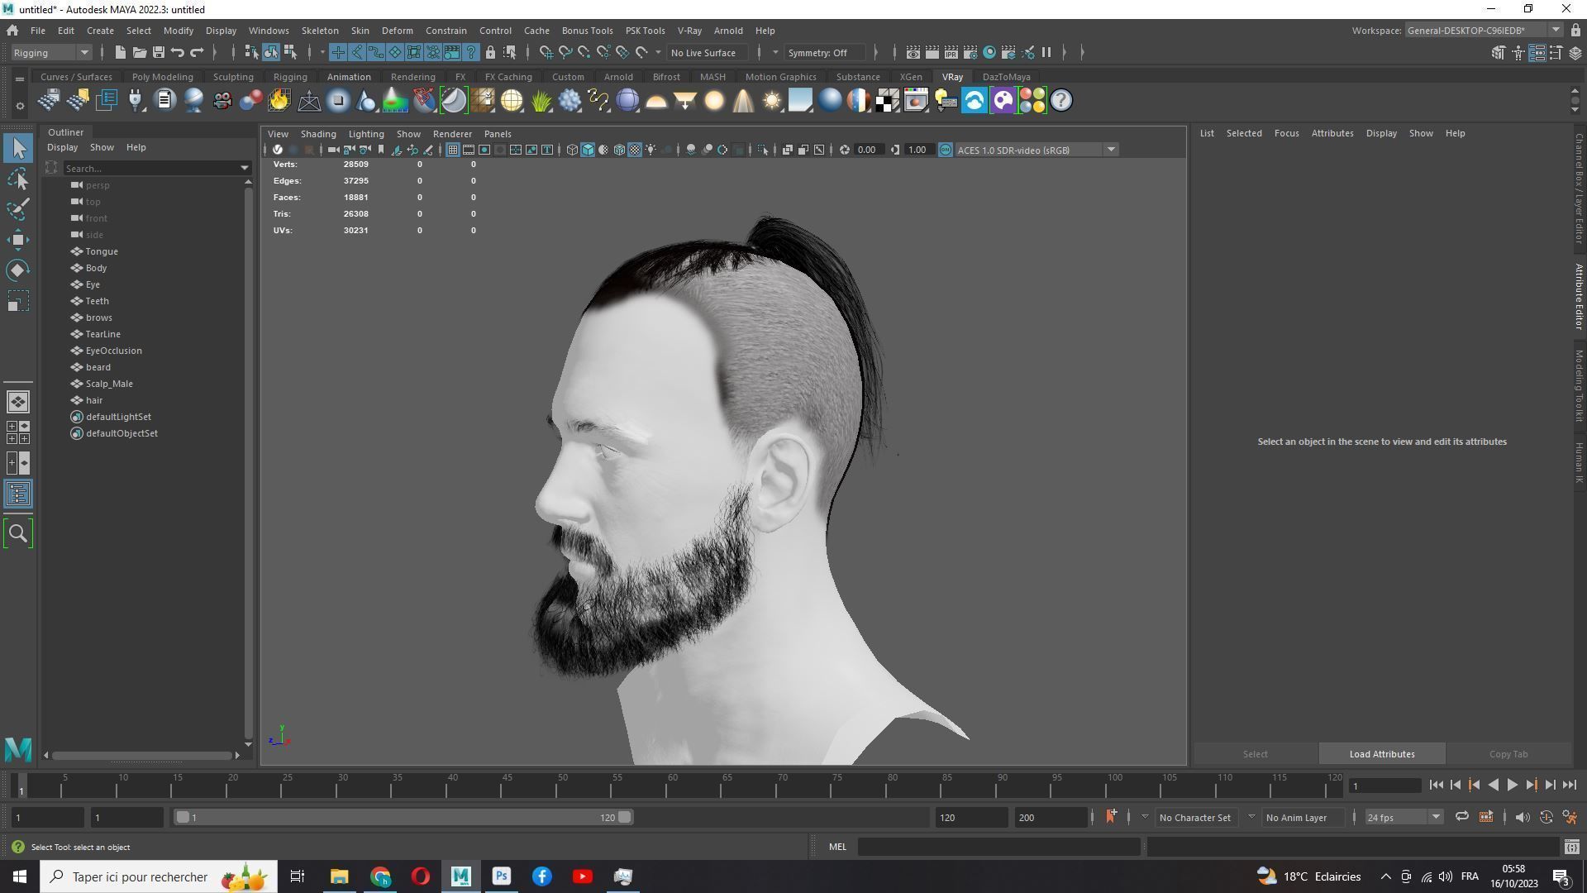
Task: Open the Workspace selector dropdown
Action: (1483, 31)
